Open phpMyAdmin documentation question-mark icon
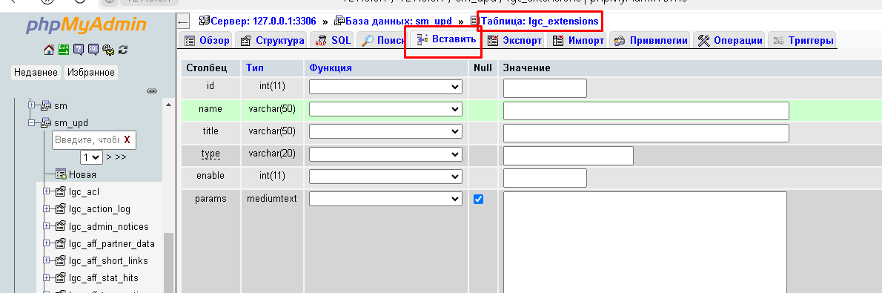 click(78, 50)
